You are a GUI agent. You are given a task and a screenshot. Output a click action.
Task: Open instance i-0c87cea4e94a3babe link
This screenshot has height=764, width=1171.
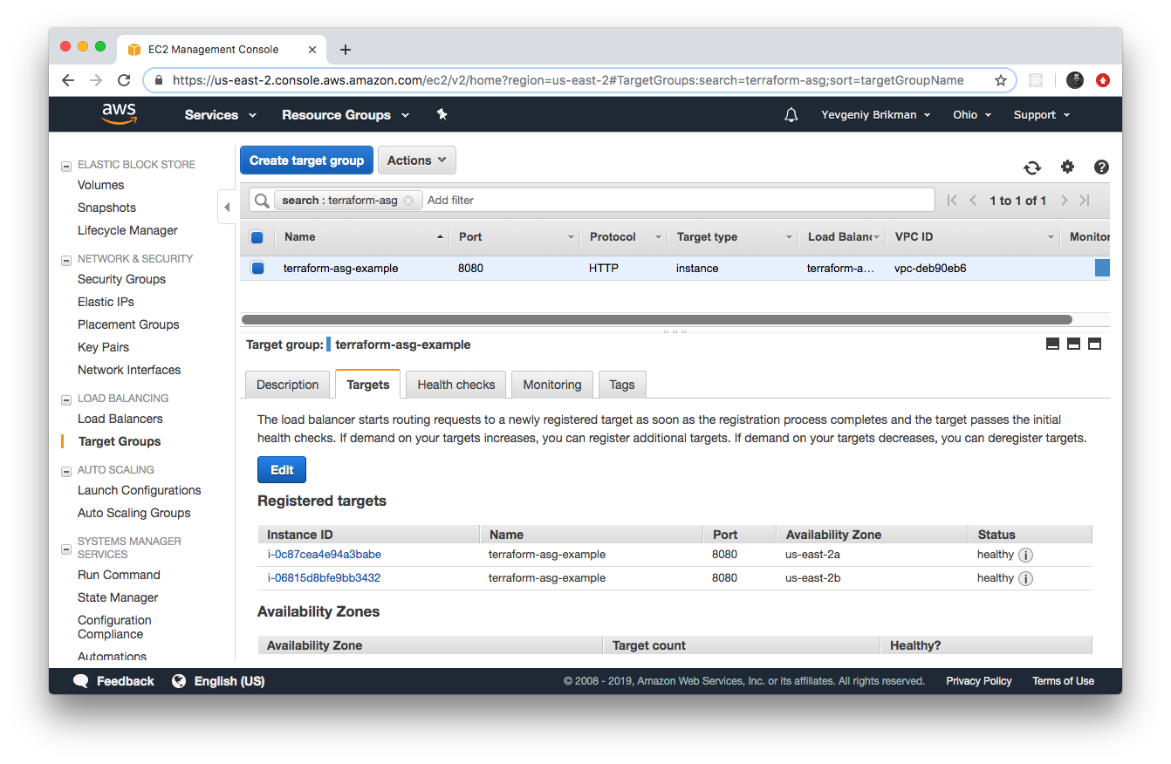coord(324,555)
